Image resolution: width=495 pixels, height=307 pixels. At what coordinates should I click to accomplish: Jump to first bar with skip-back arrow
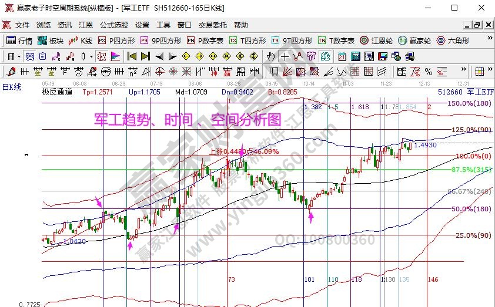[x=132, y=56]
